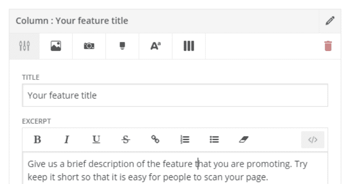Insert a hyperlink using the chain icon

(155, 139)
